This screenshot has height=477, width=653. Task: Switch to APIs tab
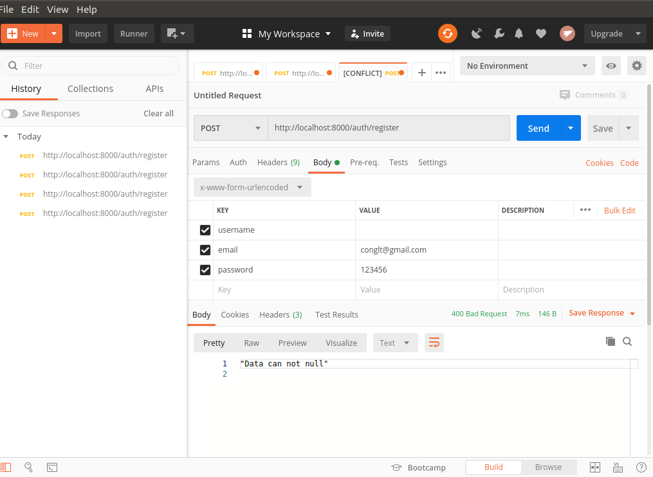pyautogui.click(x=154, y=89)
